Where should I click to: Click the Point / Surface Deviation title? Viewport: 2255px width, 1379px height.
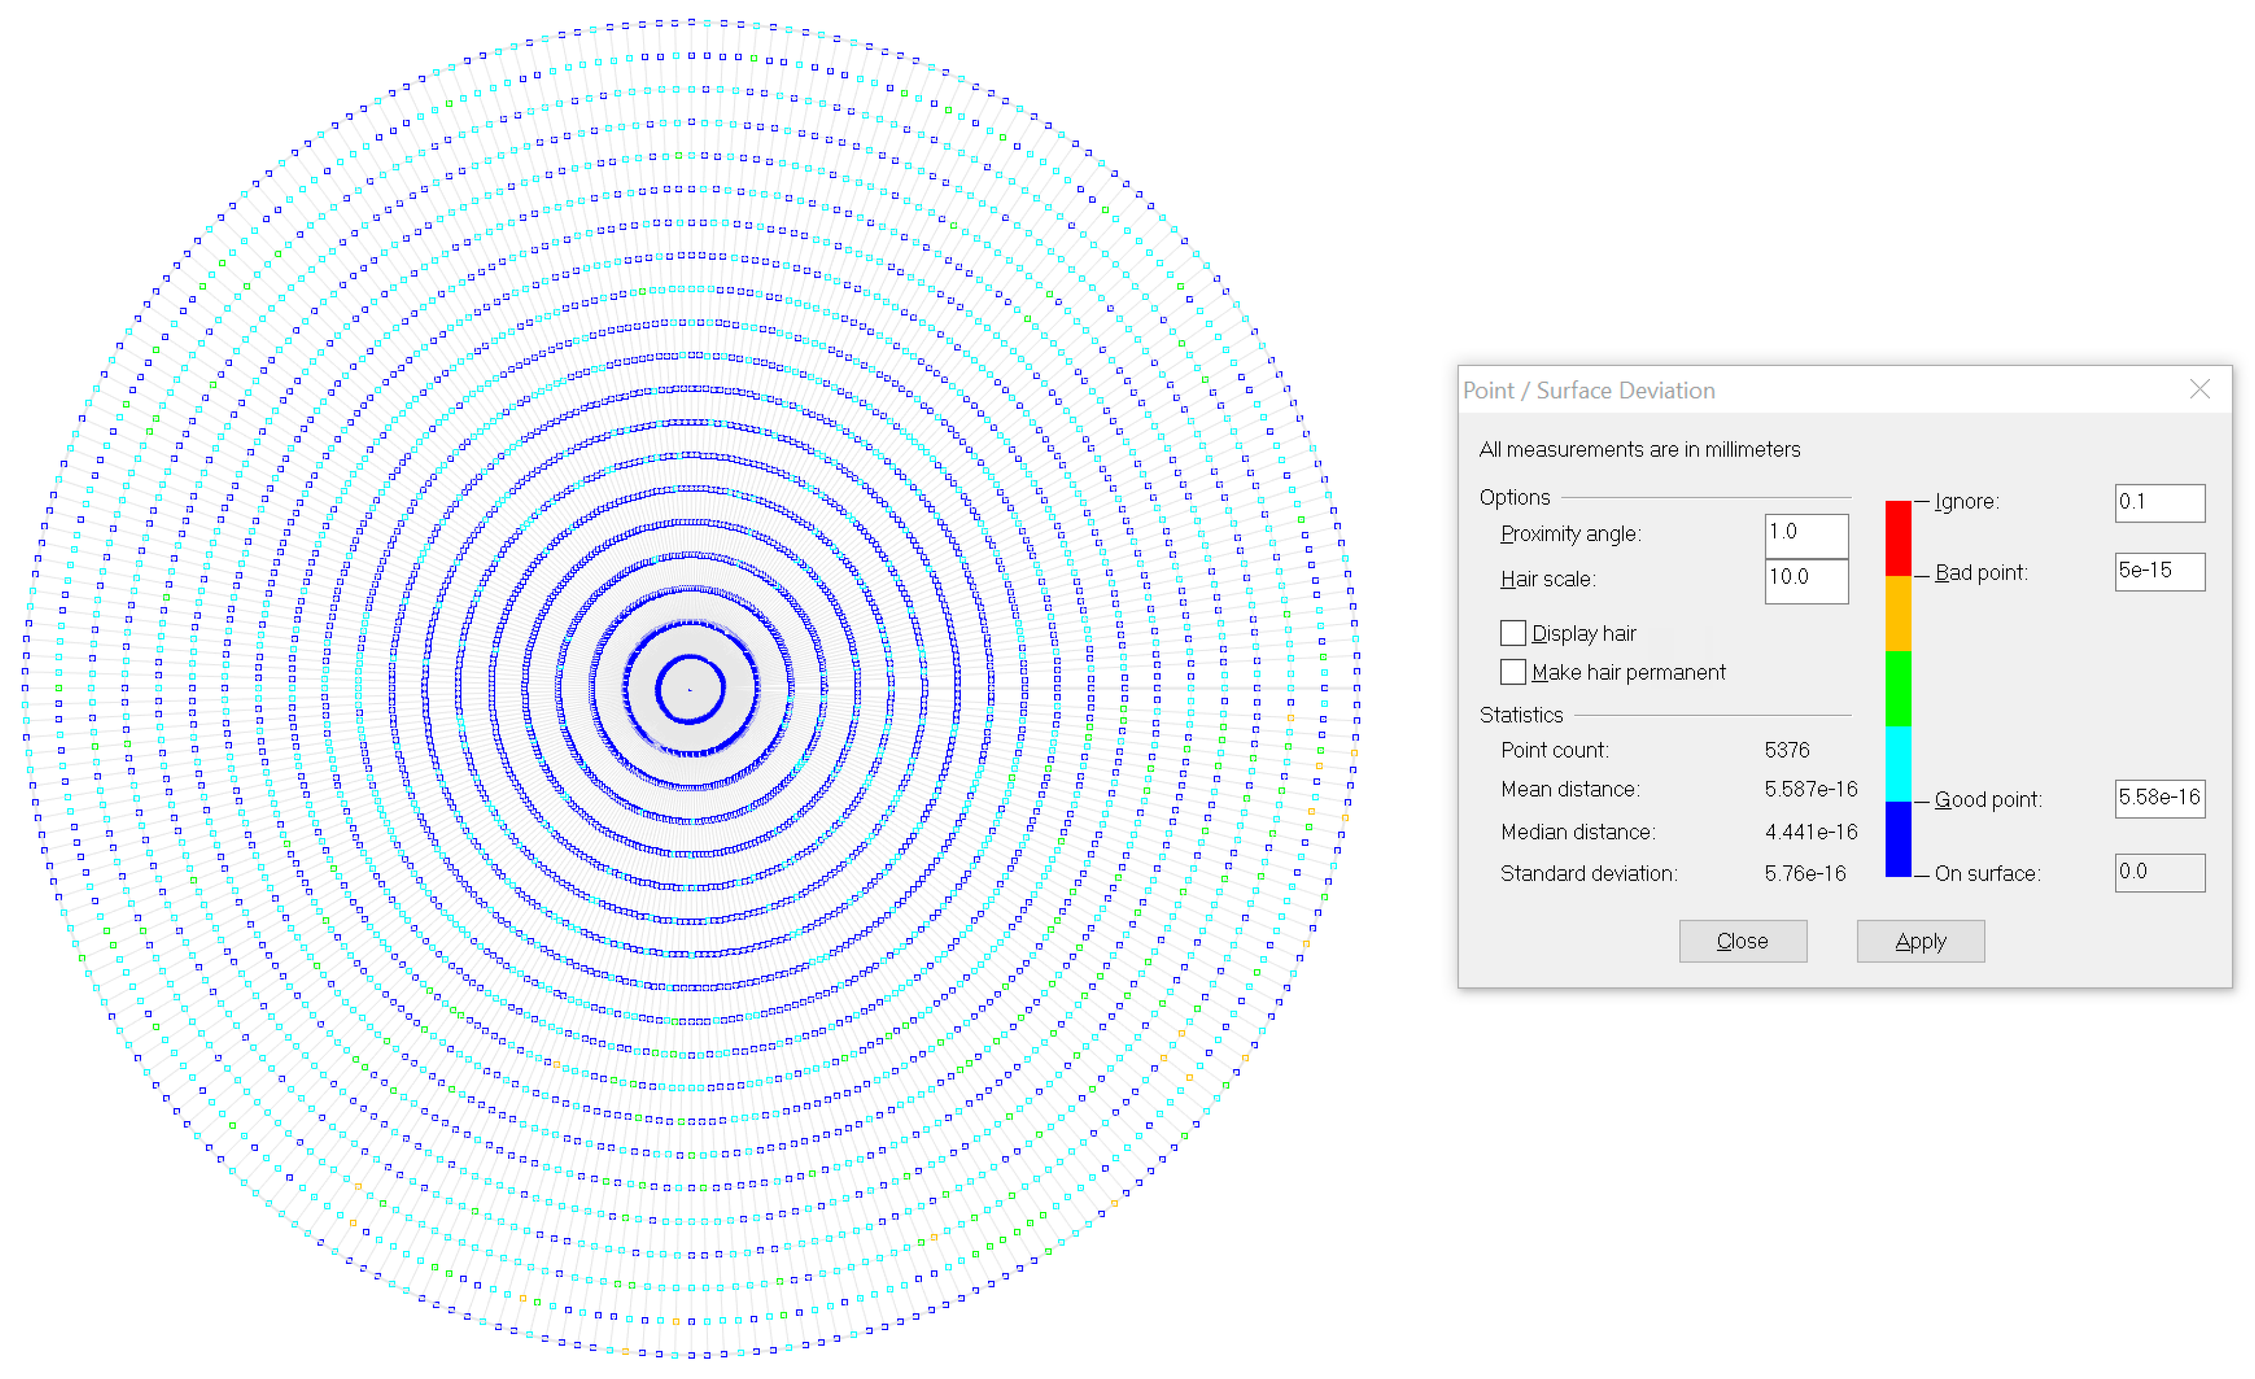[1588, 391]
